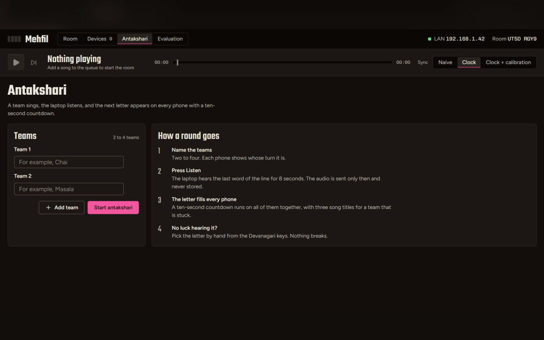
Task: Click the "No luck hearing it?" heading
Action: (194, 228)
